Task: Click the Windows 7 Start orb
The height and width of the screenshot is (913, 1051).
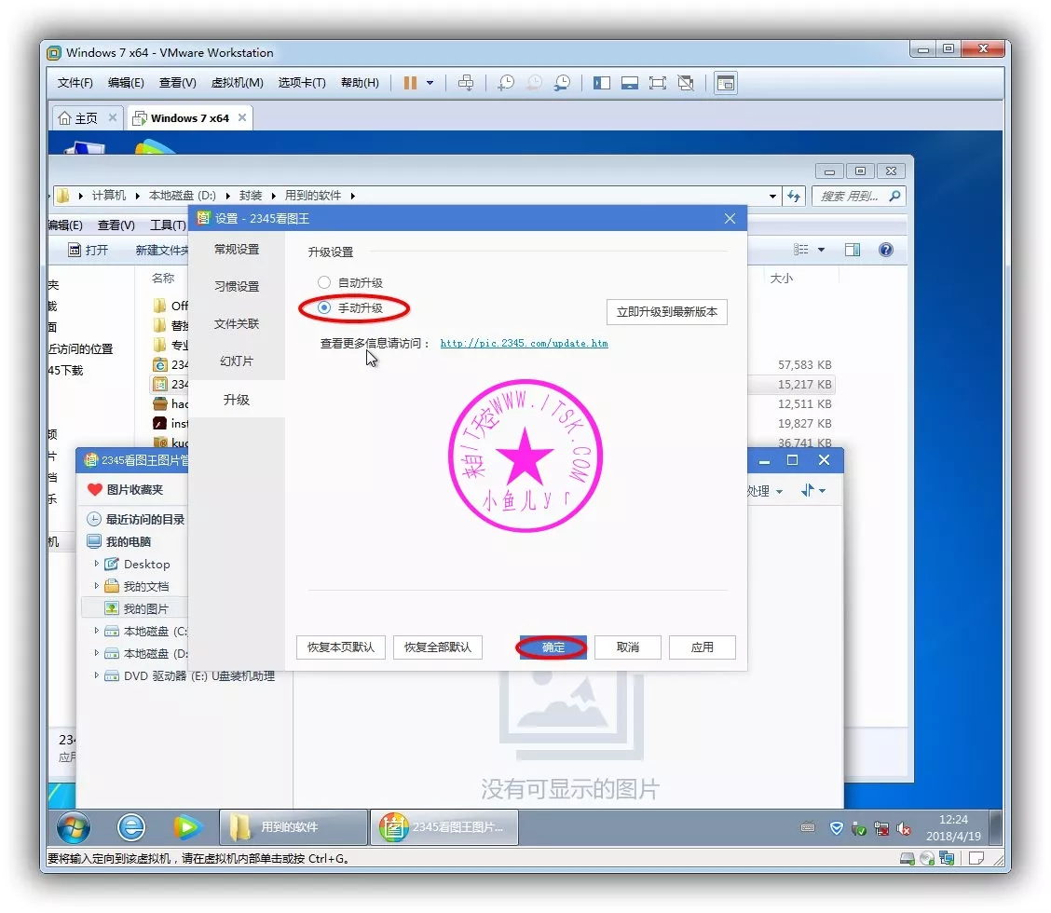Action: pyautogui.click(x=74, y=826)
